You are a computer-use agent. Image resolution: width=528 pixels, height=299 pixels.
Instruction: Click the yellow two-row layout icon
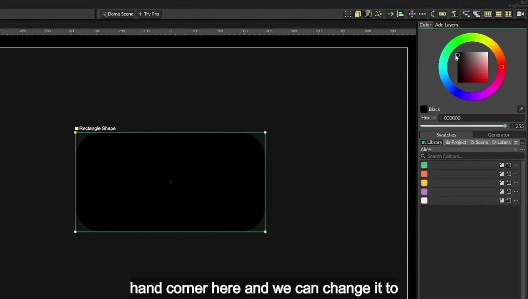tap(498, 14)
